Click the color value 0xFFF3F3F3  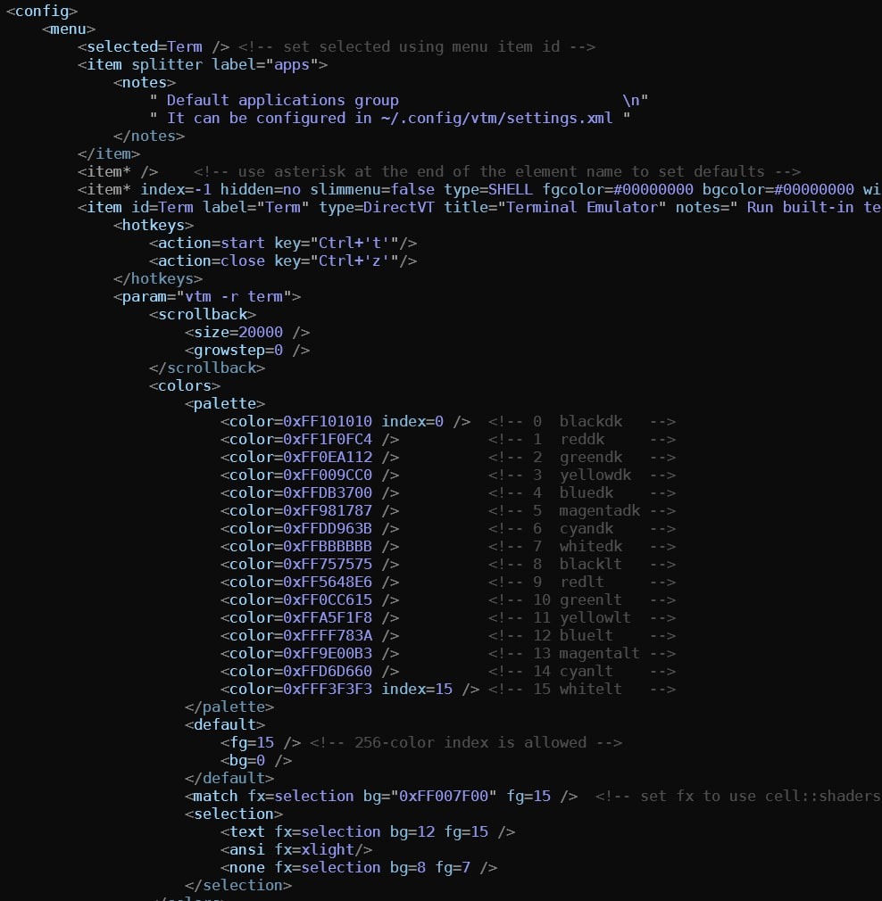pos(328,689)
